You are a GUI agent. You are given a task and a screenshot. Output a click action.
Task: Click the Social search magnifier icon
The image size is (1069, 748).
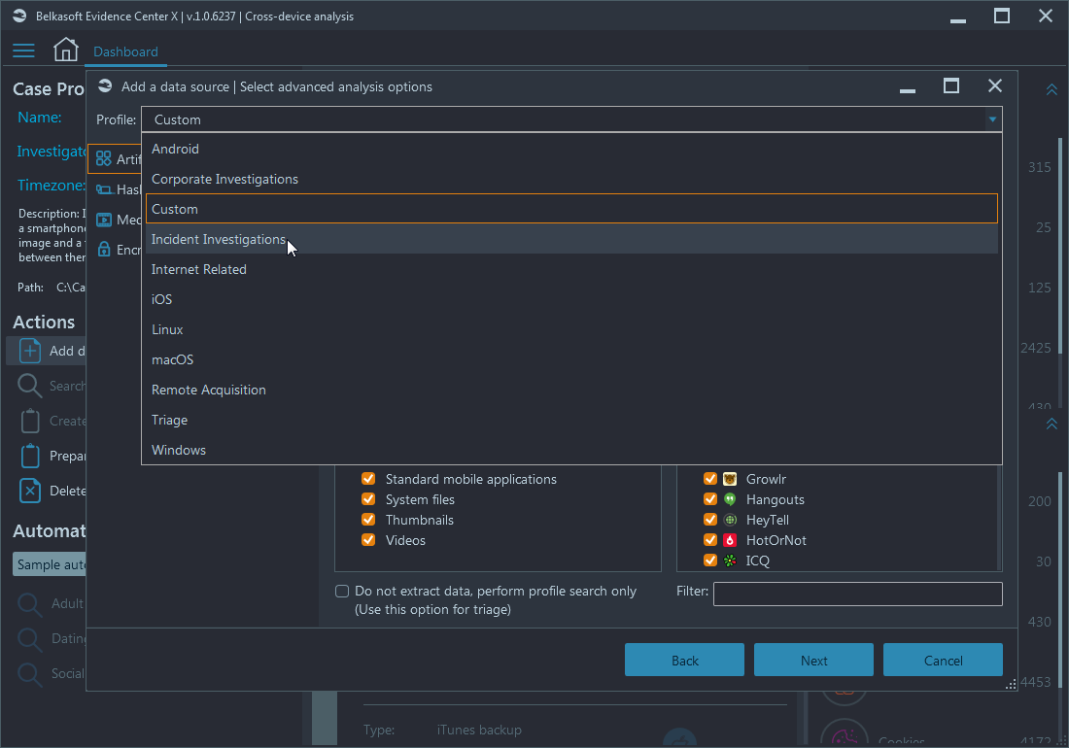point(30,674)
